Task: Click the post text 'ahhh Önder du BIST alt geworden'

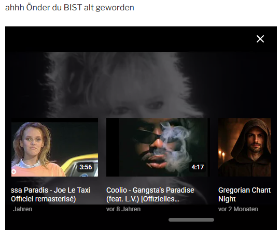Action: (x=69, y=8)
